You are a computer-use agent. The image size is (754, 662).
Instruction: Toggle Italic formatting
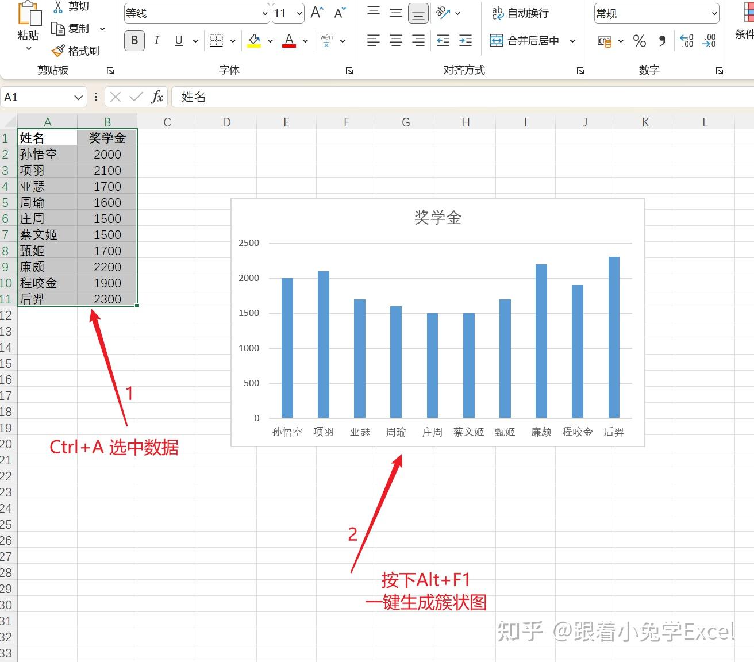point(156,40)
